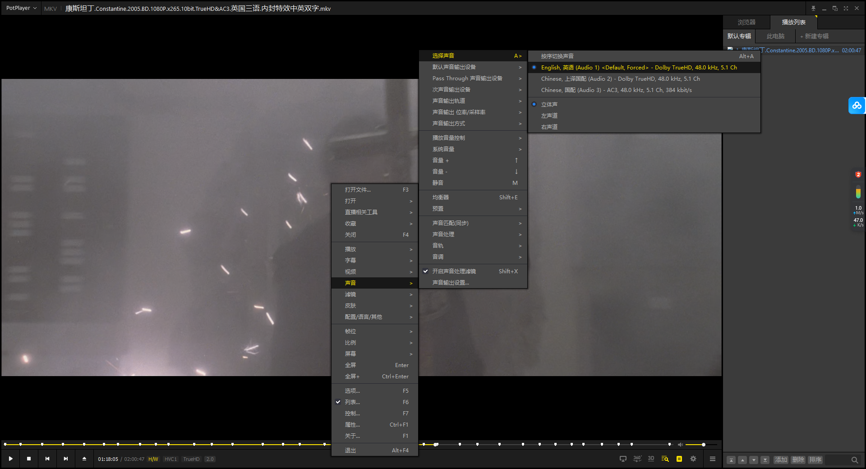Image resolution: width=866 pixels, height=469 pixels.
Task: Click the 3D video mode icon
Action: (x=651, y=459)
